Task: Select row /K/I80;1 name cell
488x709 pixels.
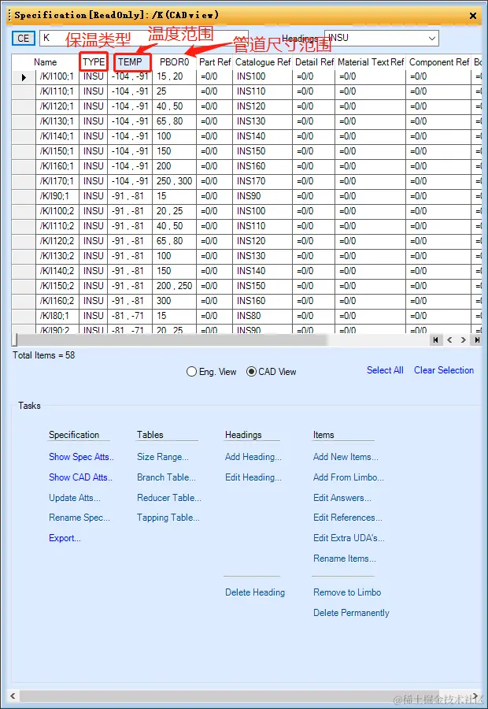Action: click(57, 316)
